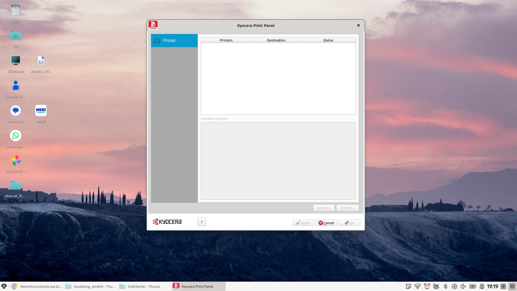
Task: Launch WhatsApp desktop shortcut
Action: pos(15,136)
